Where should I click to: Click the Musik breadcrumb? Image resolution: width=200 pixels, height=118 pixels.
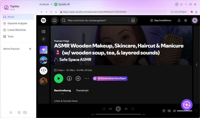pyautogui.click(x=44, y=4)
